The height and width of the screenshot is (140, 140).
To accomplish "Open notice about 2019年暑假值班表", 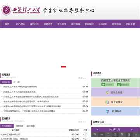I will point(26,101).
